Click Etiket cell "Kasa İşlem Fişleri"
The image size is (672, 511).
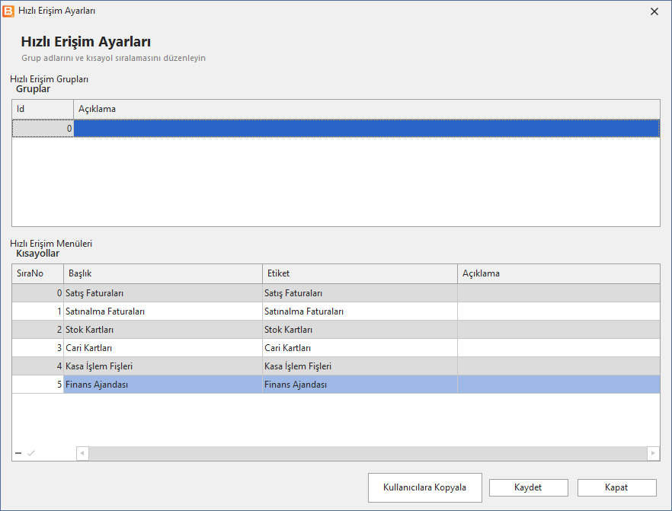360,366
